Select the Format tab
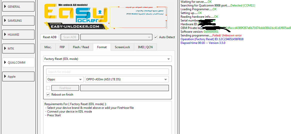This screenshot has height=134, width=291. tap(102, 47)
